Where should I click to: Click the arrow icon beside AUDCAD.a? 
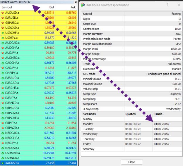point(3,43)
